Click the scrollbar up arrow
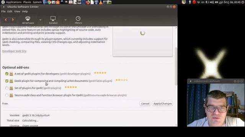This screenshot has height=137, width=245. pos(176,28)
